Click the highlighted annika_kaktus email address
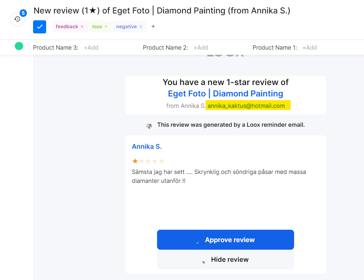The width and height of the screenshot is (364, 280). tap(246, 106)
